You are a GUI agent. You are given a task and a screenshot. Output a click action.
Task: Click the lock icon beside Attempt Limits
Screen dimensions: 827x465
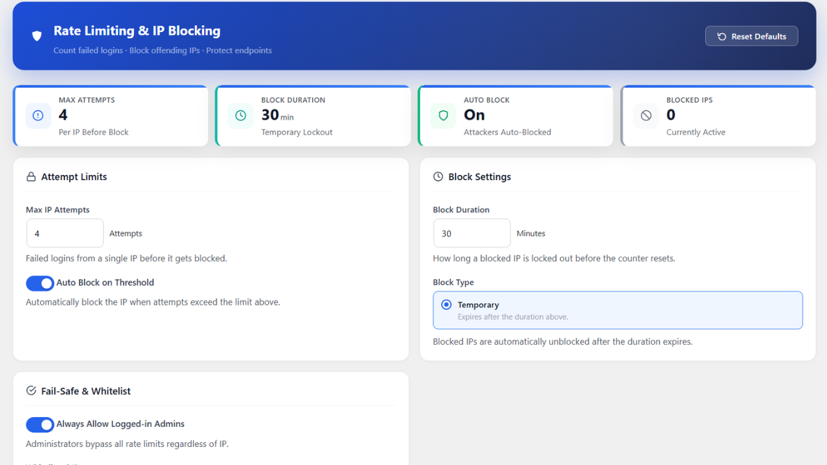click(x=30, y=177)
